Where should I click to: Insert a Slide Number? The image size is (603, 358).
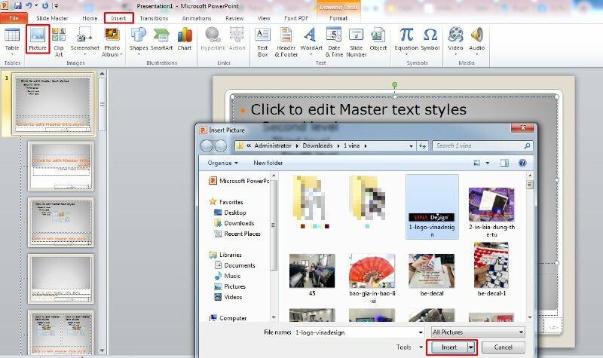356,41
